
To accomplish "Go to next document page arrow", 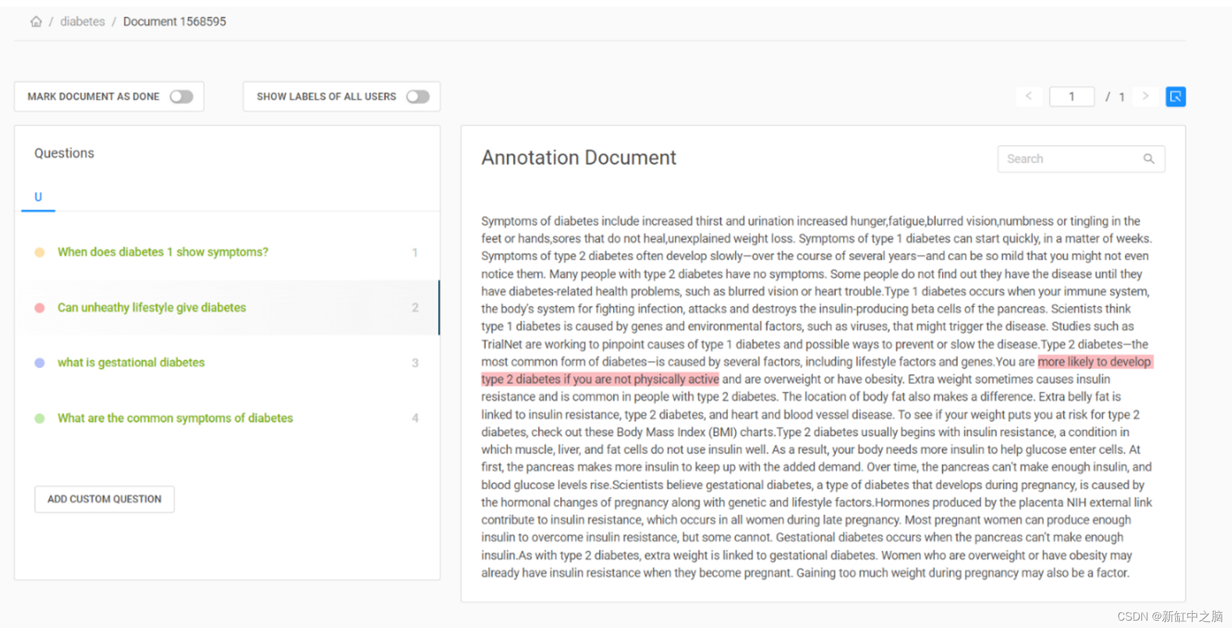I will [1145, 96].
